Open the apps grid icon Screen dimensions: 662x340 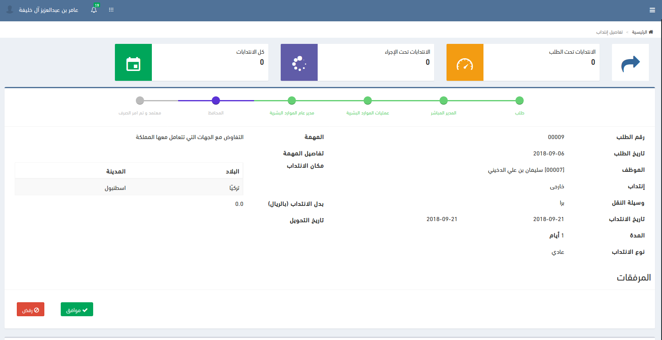tap(111, 10)
